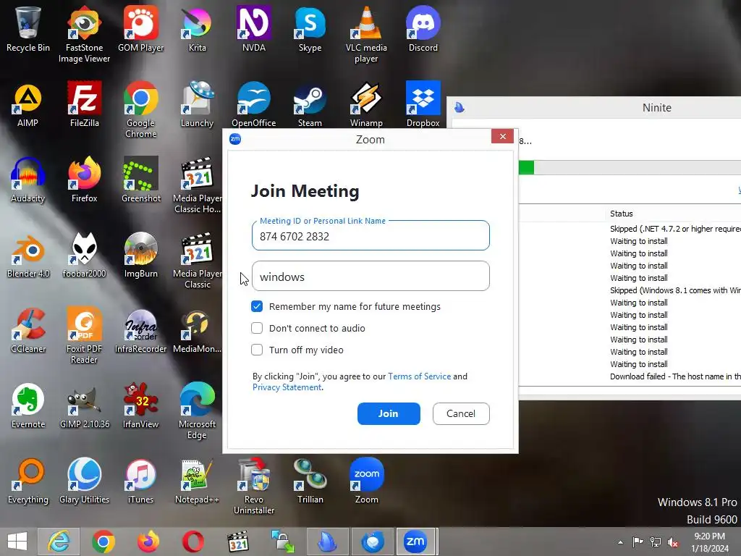Select the NVDA desktop icon

(254, 28)
